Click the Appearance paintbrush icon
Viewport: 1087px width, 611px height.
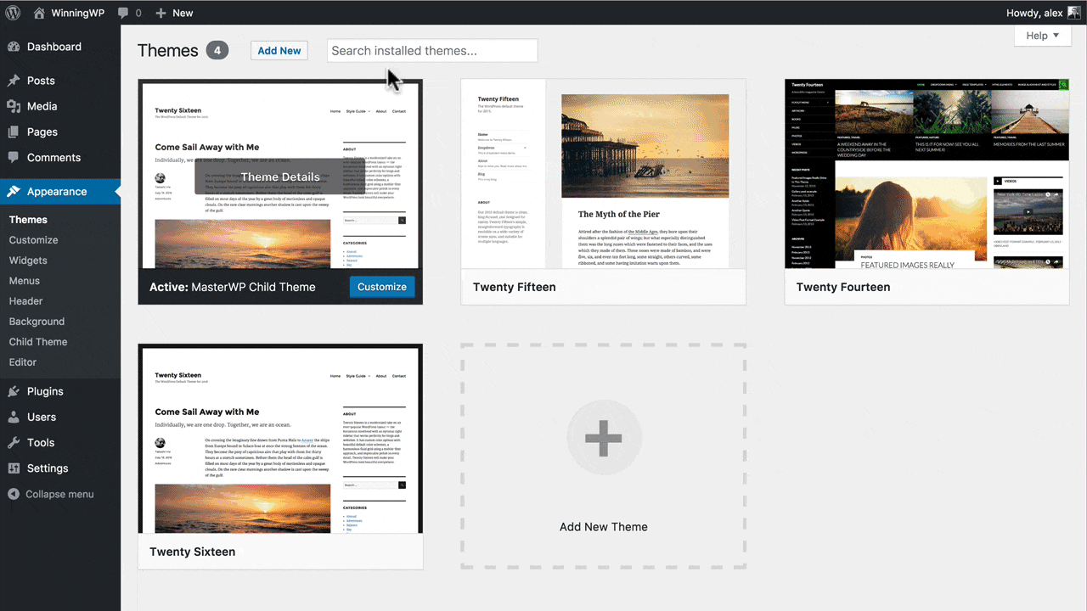tap(14, 191)
